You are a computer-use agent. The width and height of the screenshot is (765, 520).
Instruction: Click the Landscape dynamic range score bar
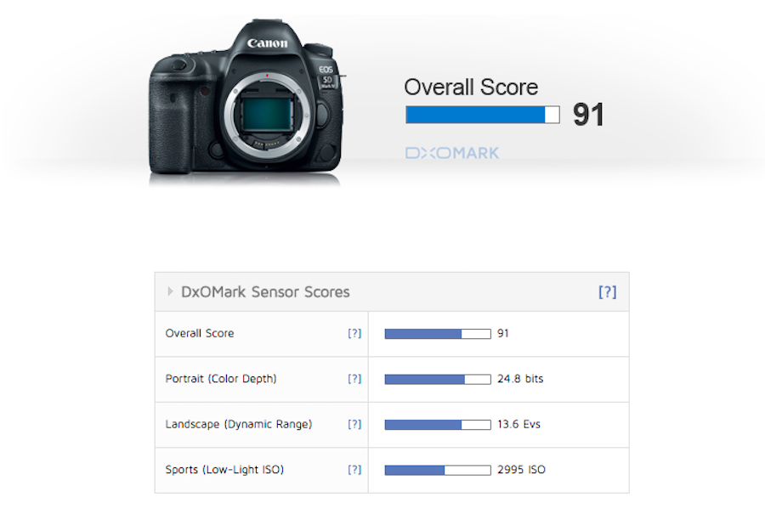[x=438, y=424]
